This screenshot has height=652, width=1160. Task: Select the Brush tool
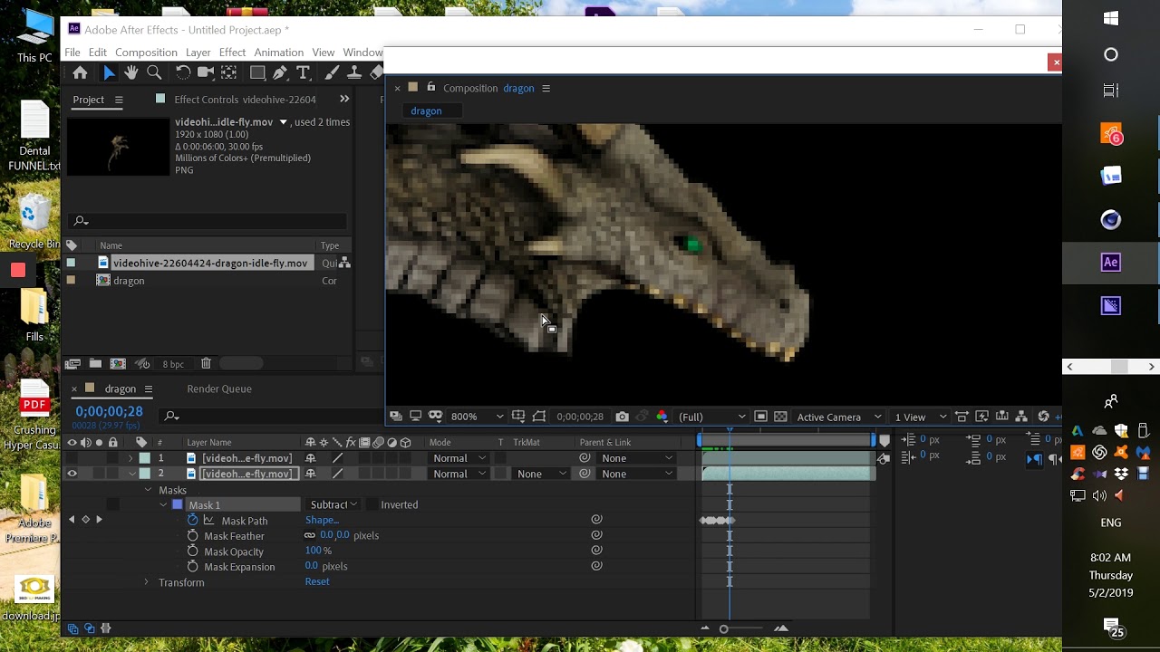[332, 73]
